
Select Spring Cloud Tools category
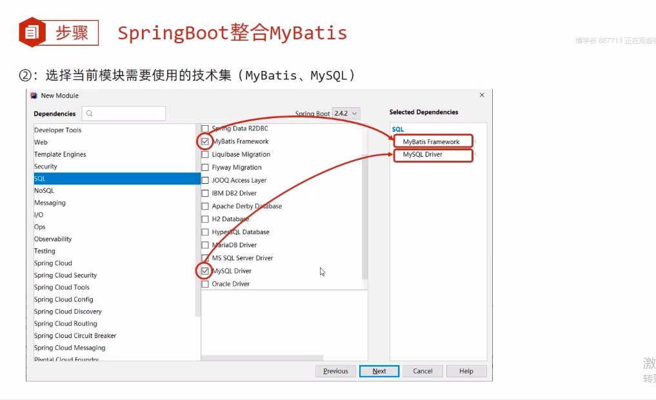(114, 288)
